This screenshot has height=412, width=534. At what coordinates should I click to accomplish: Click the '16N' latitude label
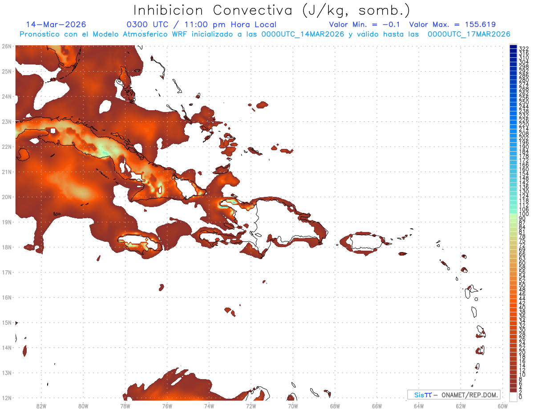[6, 297]
